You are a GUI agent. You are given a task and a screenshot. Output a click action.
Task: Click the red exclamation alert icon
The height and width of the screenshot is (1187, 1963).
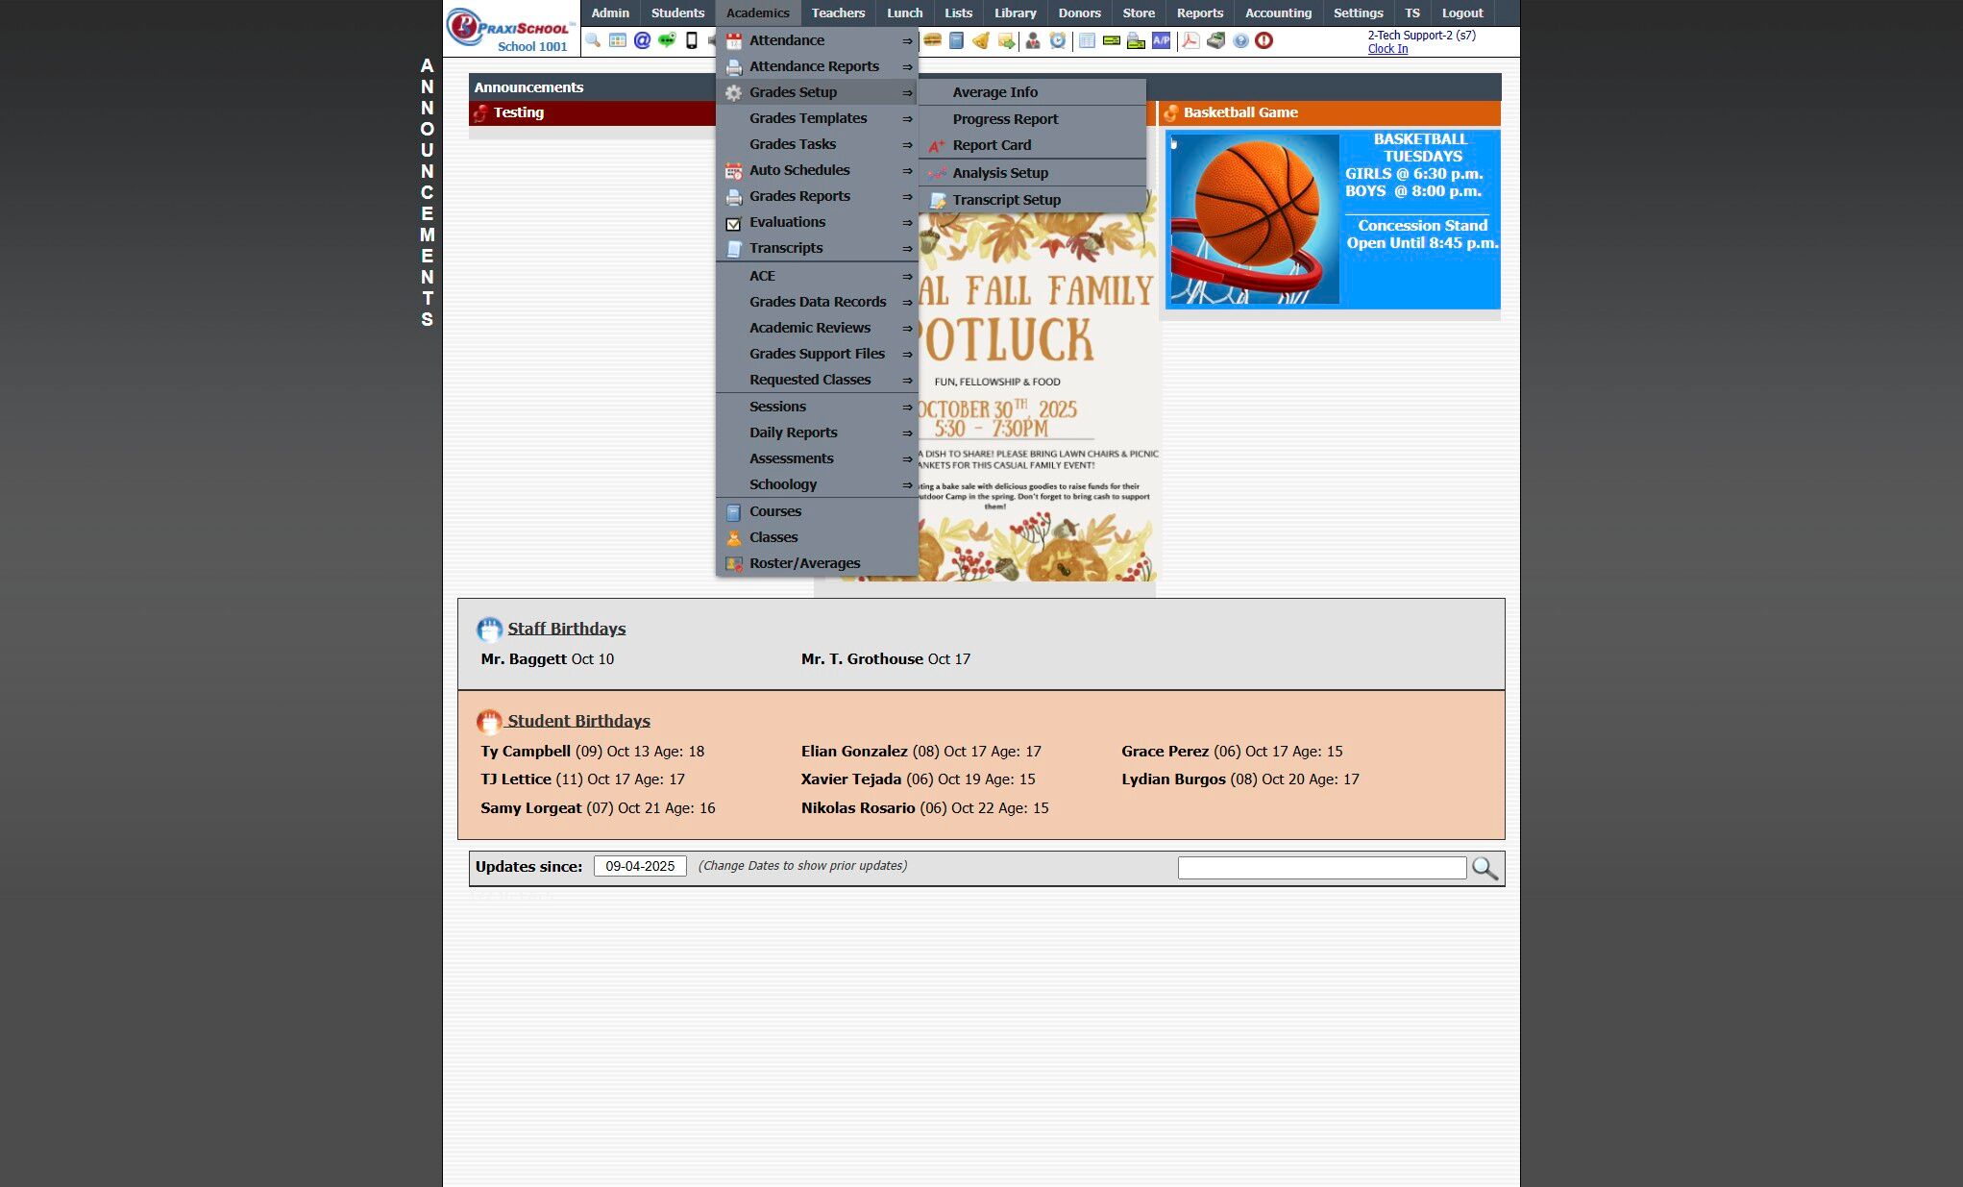pyautogui.click(x=1264, y=40)
